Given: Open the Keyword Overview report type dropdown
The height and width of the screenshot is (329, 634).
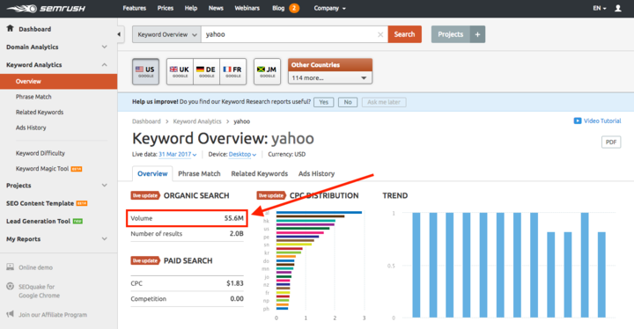Looking at the screenshot, I should click(166, 35).
